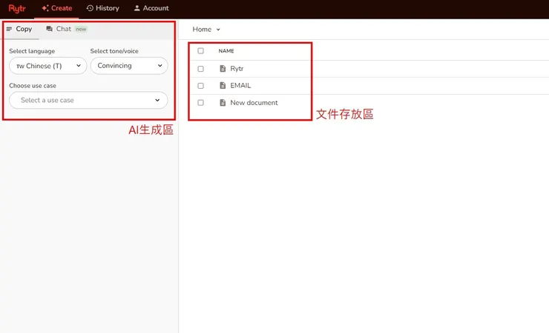The image size is (549, 333).
Task: Click the Select tone/voice label
Action: click(114, 51)
